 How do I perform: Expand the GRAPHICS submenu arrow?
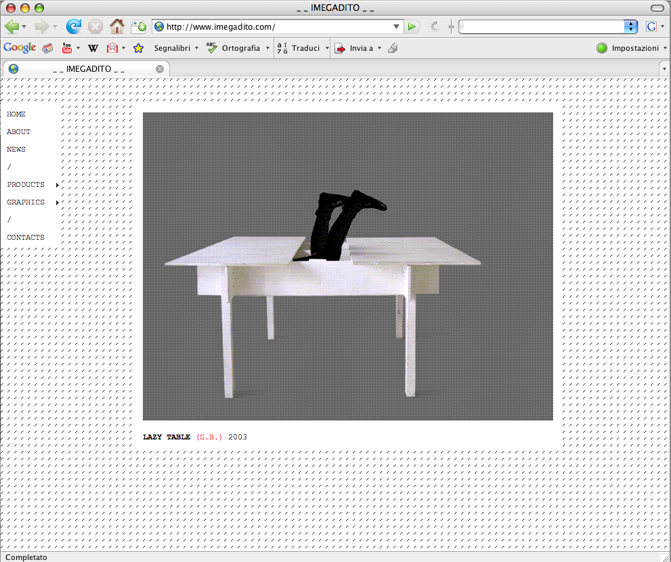(x=57, y=202)
